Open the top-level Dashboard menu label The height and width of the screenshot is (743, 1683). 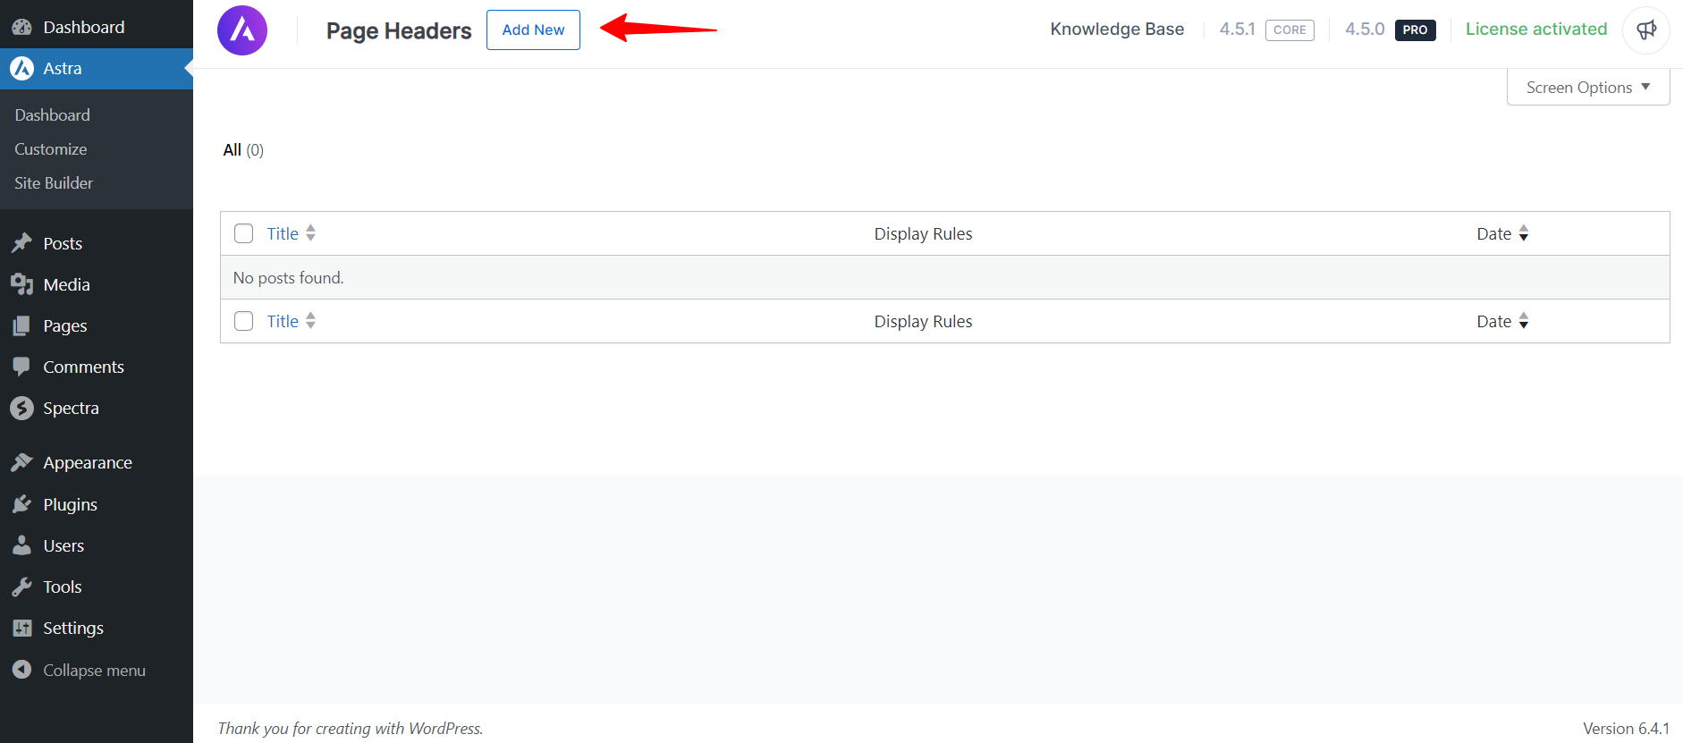click(84, 27)
